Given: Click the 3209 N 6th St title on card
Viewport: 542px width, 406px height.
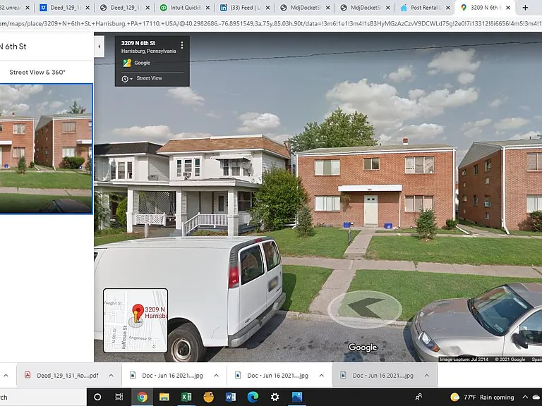Looking at the screenshot, I should (x=138, y=43).
